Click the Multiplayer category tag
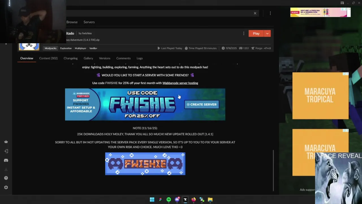 80,48
